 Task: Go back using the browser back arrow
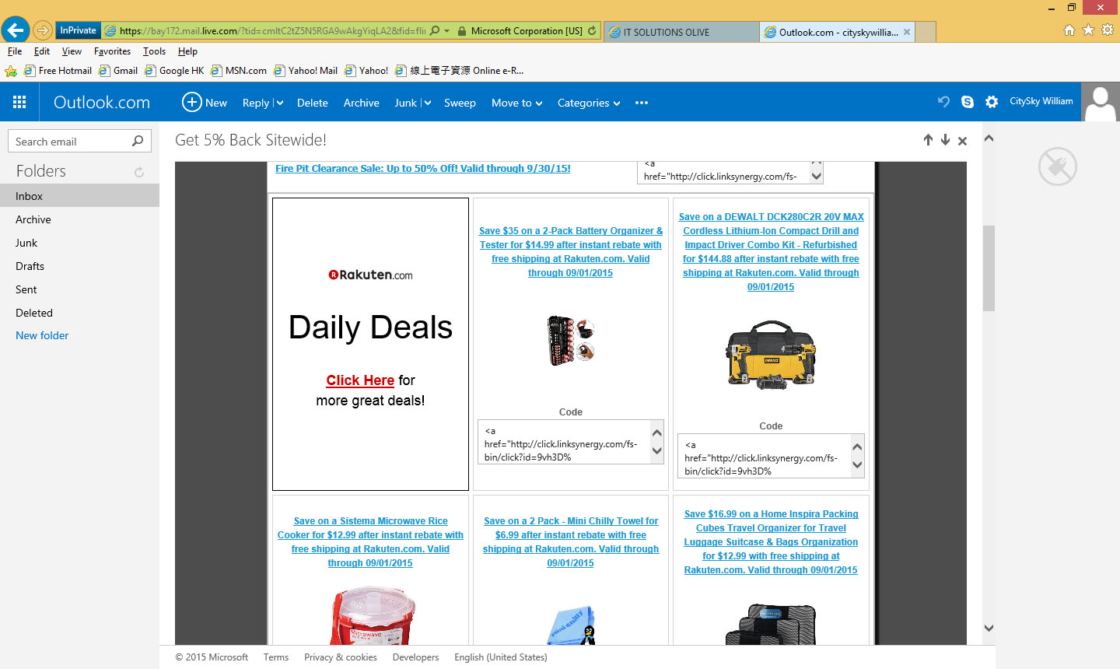pyautogui.click(x=16, y=30)
